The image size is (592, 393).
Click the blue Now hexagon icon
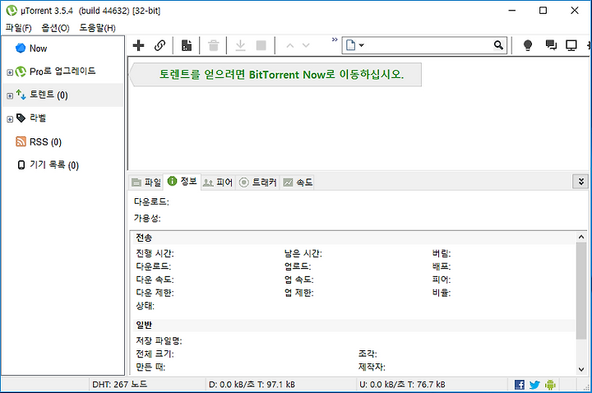coord(21,49)
